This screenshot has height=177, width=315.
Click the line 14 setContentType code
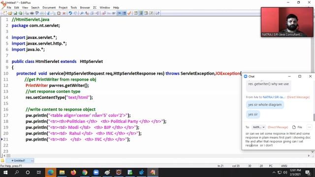coord(59,97)
